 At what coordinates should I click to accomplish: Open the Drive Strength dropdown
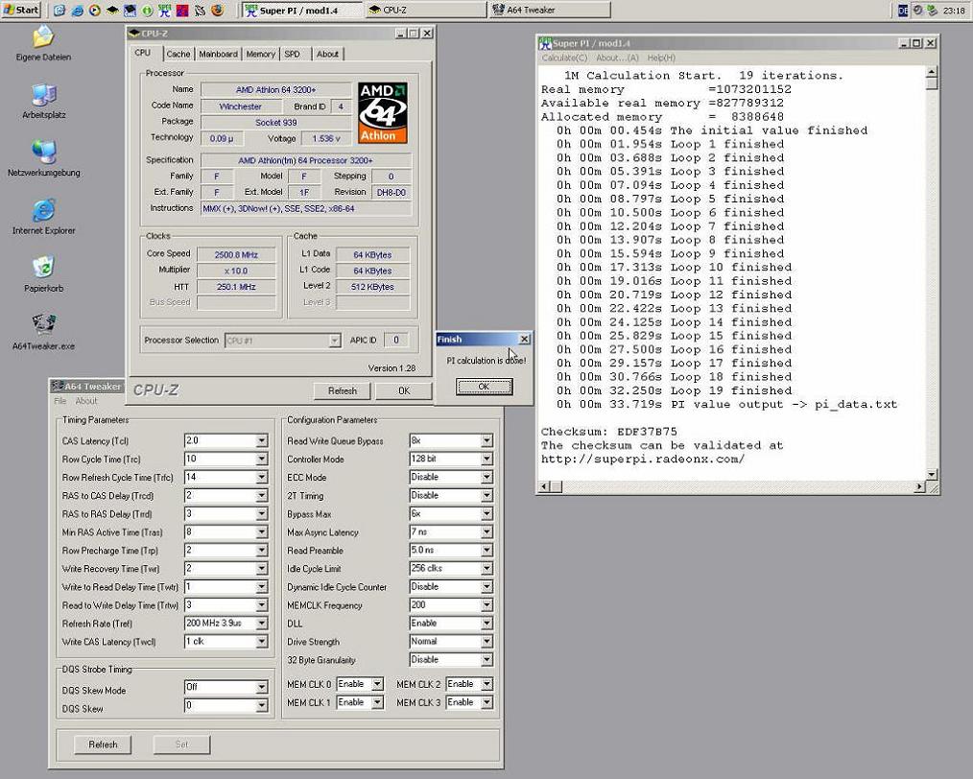(487, 641)
